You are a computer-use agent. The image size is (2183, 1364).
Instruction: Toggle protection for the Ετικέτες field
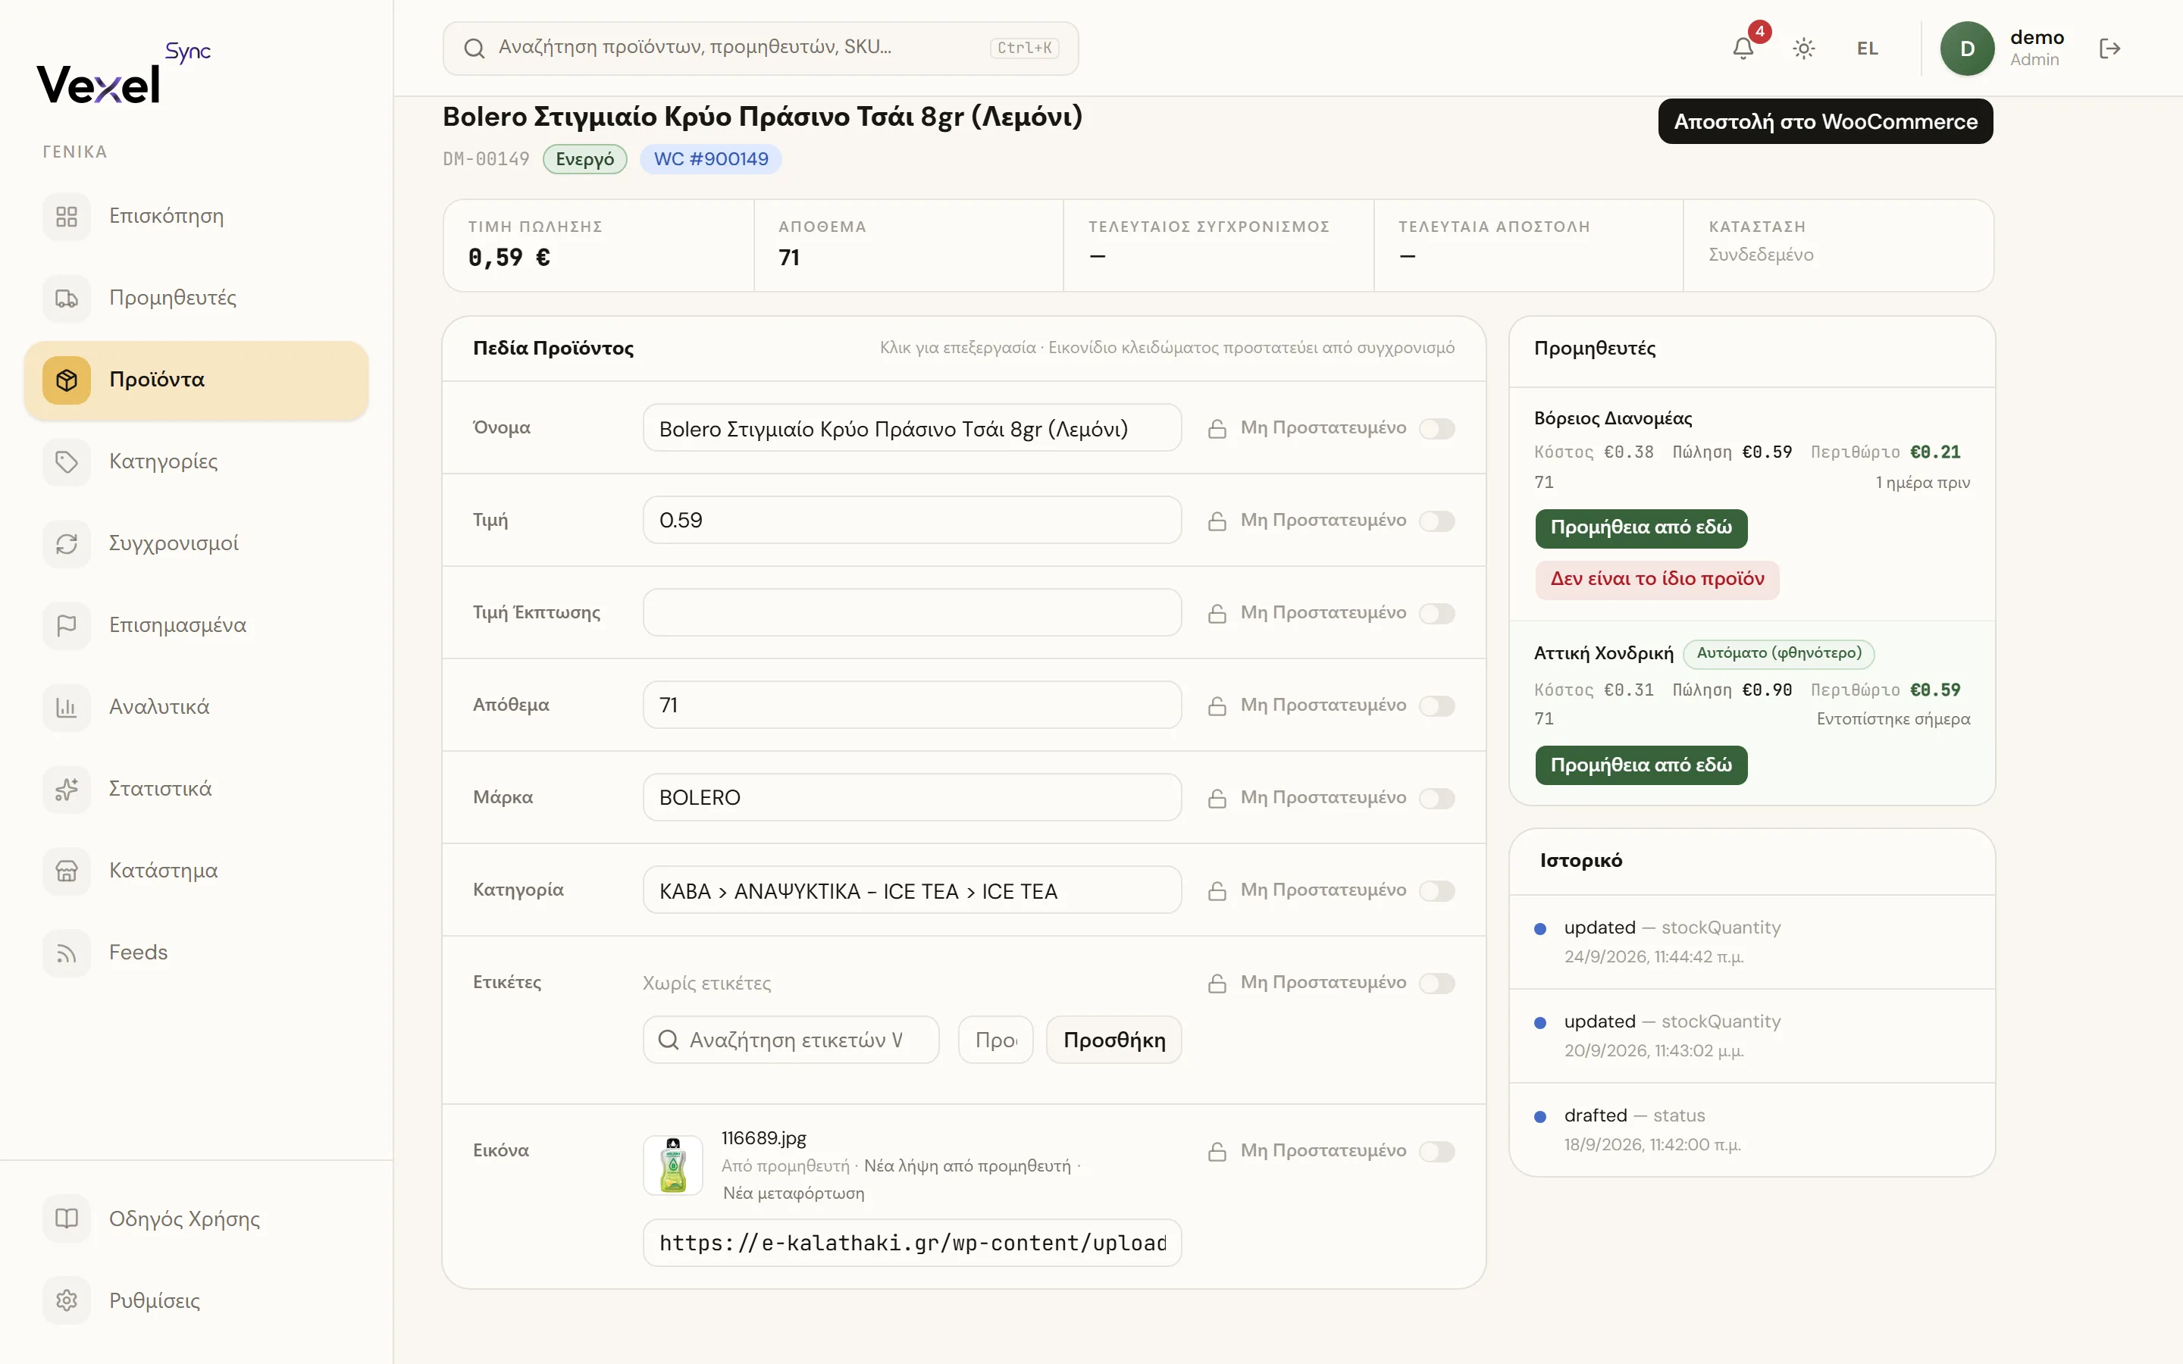(1437, 984)
